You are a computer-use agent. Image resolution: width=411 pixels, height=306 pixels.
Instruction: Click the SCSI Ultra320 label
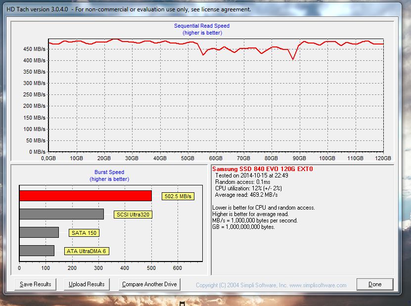click(133, 215)
